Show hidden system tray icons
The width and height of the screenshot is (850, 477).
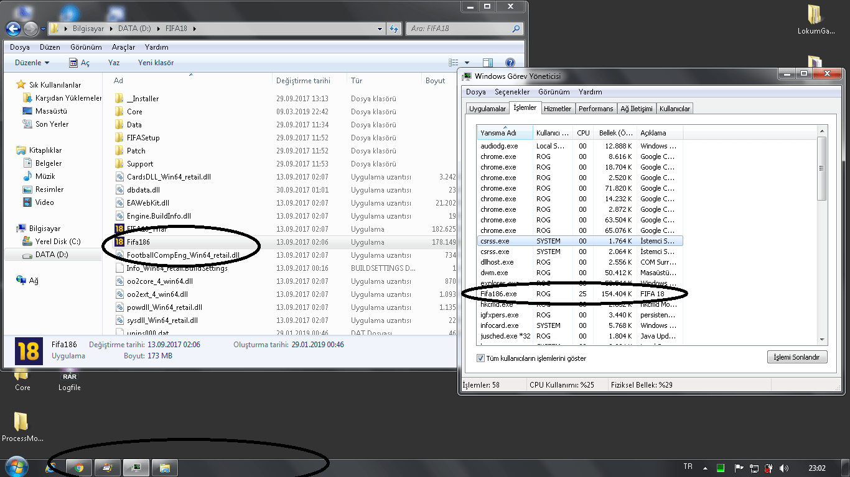point(705,468)
